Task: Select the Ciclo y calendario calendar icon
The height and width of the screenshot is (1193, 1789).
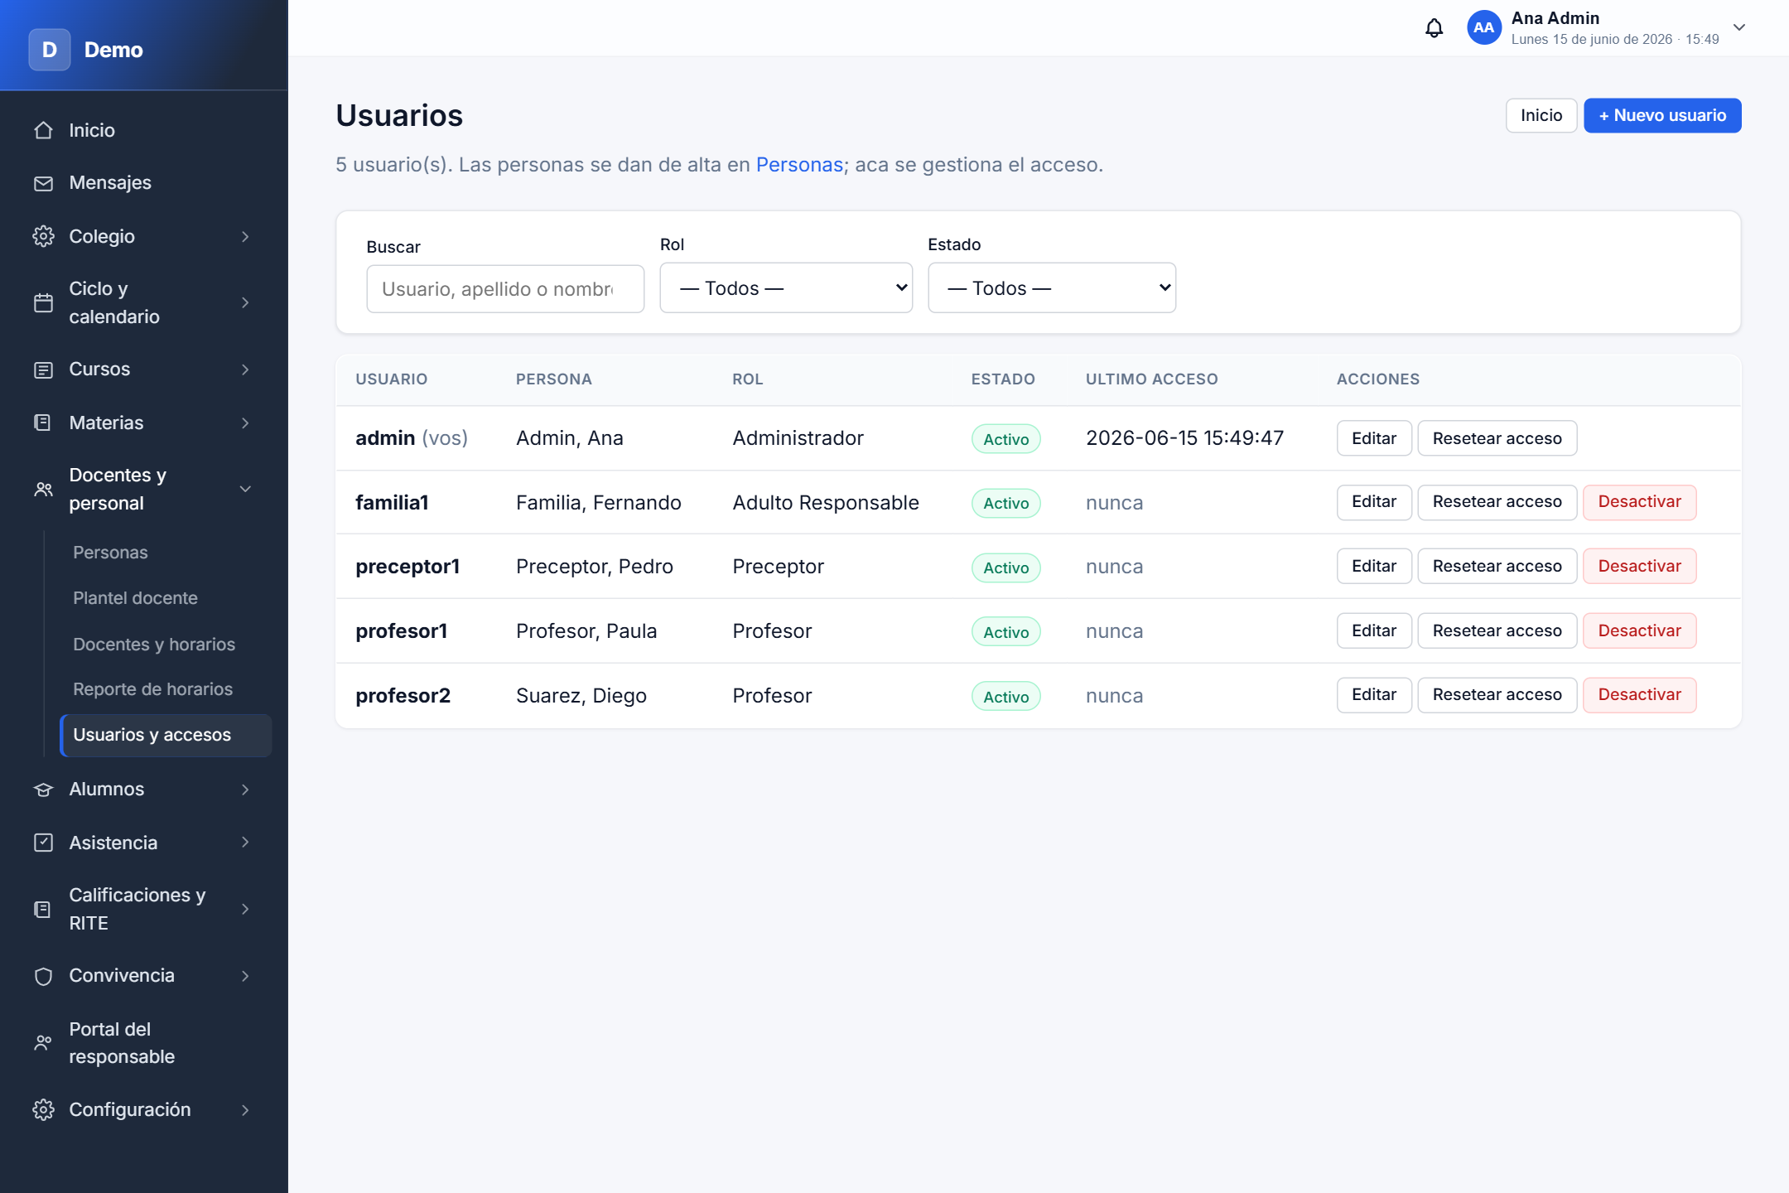Action: 43,303
